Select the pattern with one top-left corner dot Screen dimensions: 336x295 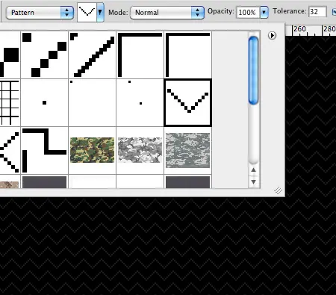click(93, 102)
